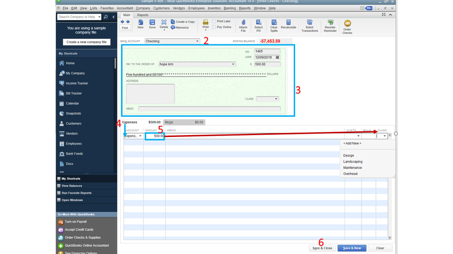Open the Print button dropdown arrow
This screenshot has width=453, height=254.
[x=205, y=30]
